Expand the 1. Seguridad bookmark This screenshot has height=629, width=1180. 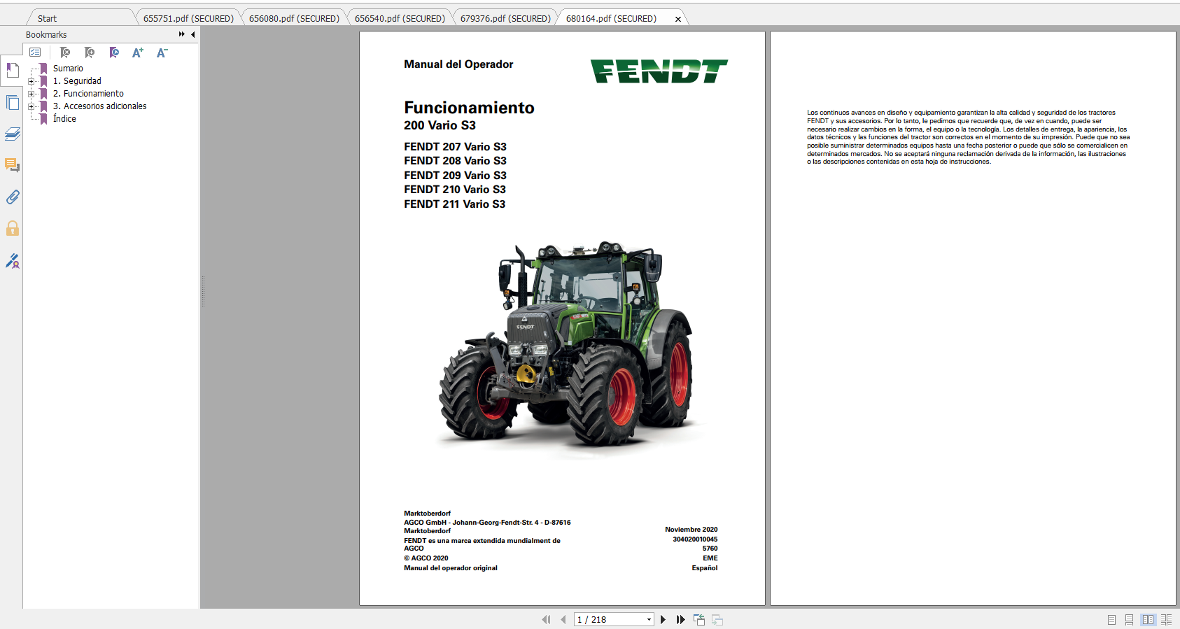31,81
